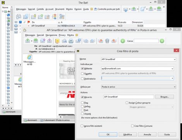Click the trash delete icon in message window

coord(107,41)
